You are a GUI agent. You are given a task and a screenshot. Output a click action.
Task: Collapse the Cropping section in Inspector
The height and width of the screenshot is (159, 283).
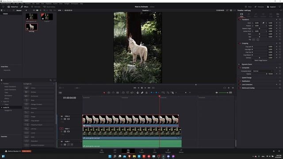click(245, 43)
